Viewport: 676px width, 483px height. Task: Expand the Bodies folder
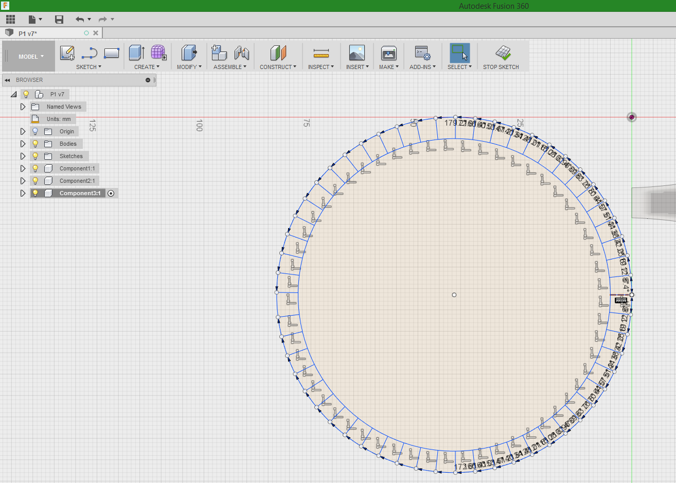tap(23, 144)
